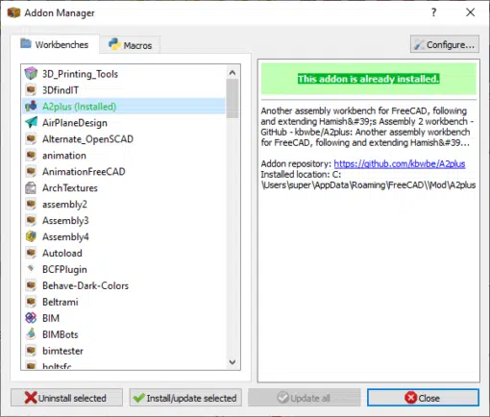The width and height of the screenshot is (490, 417).
Task: Open the A2plus GitHub repository link
Action: (400, 164)
